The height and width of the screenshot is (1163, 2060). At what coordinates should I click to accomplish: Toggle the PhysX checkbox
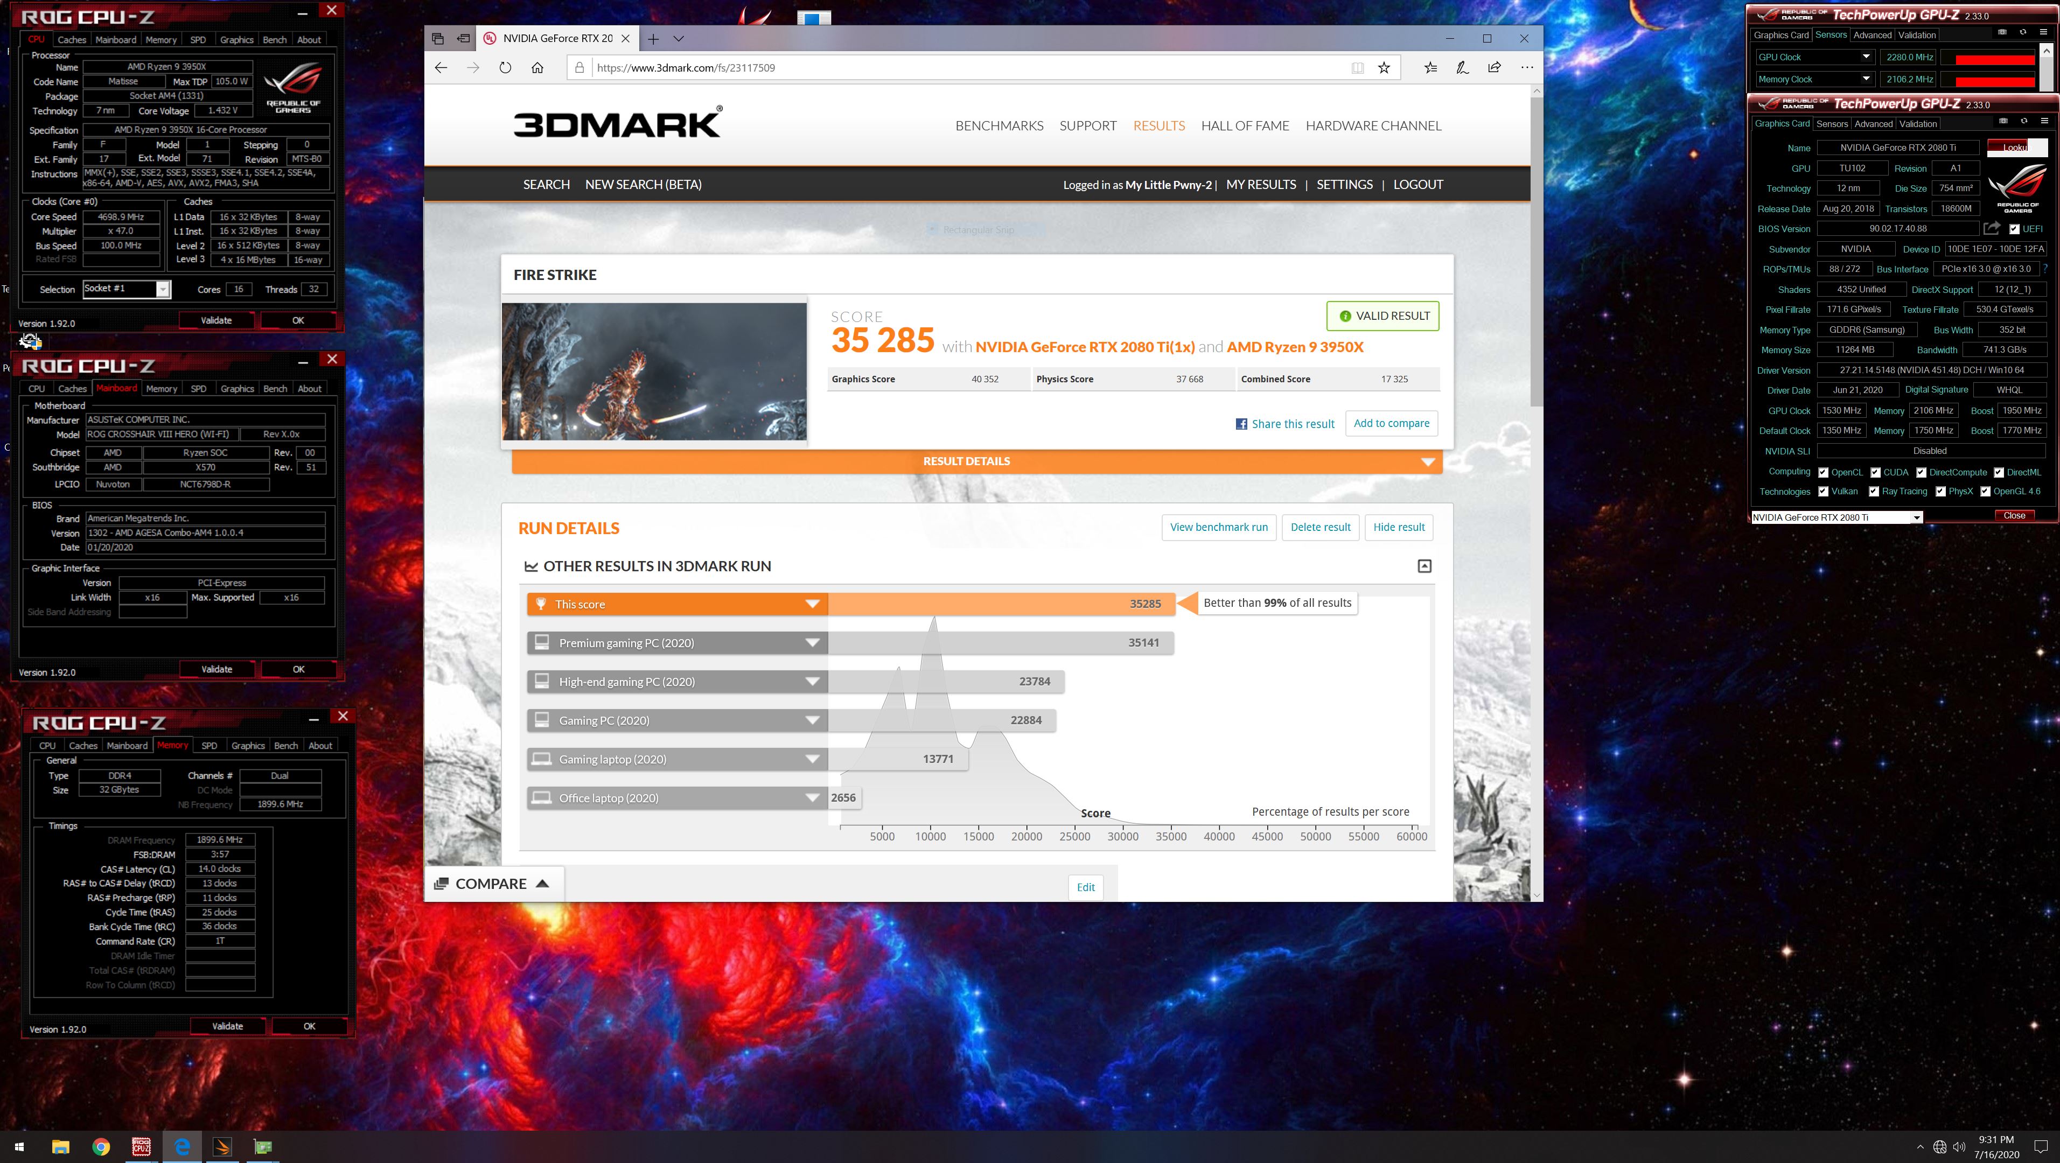[1941, 492]
